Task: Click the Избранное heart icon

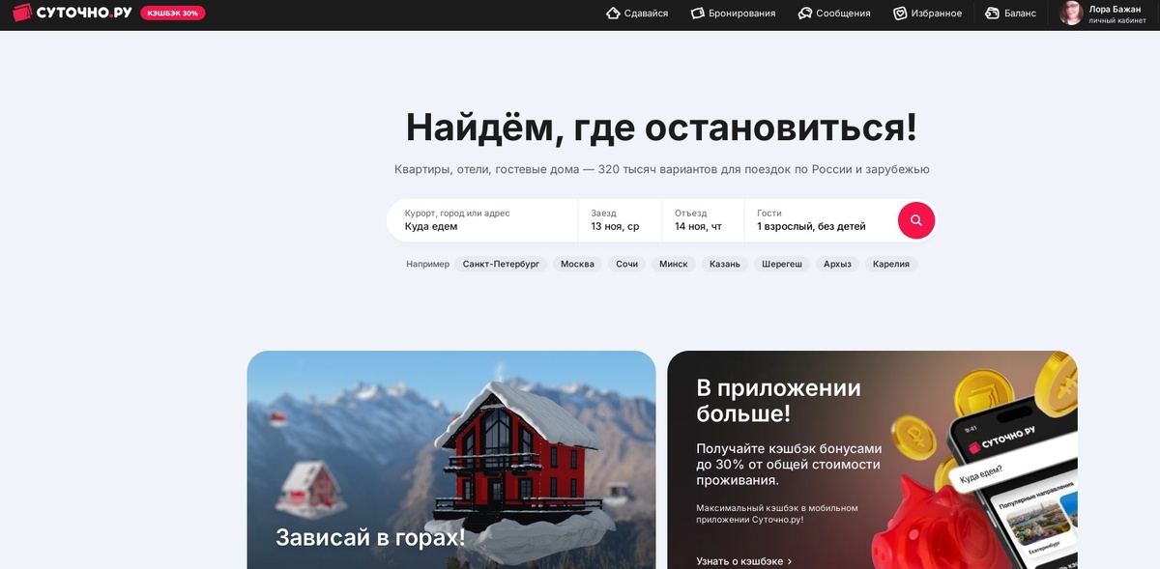Action: click(x=900, y=14)
